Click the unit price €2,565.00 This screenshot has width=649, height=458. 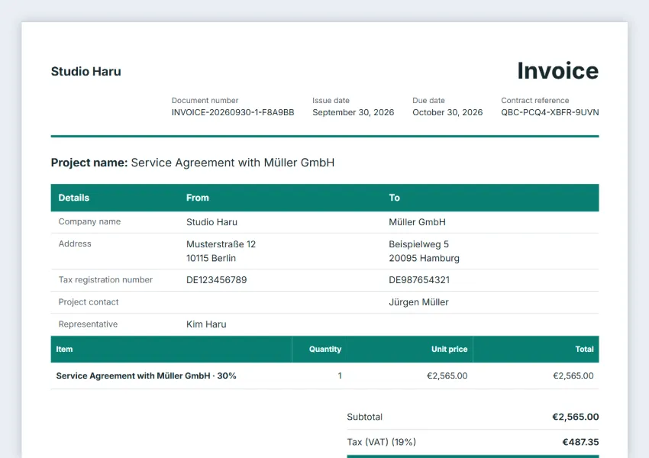tap(447, 376)
